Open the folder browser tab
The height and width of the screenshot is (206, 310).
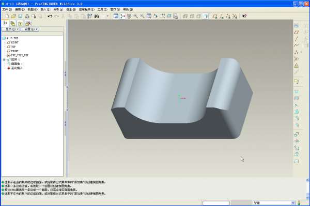13,24
